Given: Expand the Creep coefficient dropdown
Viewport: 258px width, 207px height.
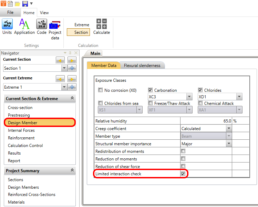Looking at the screenshot, I should (x=229, y=128).
